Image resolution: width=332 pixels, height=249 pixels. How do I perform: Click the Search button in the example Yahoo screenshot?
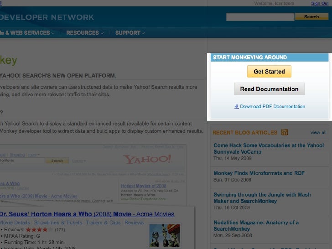coord(57,161)
